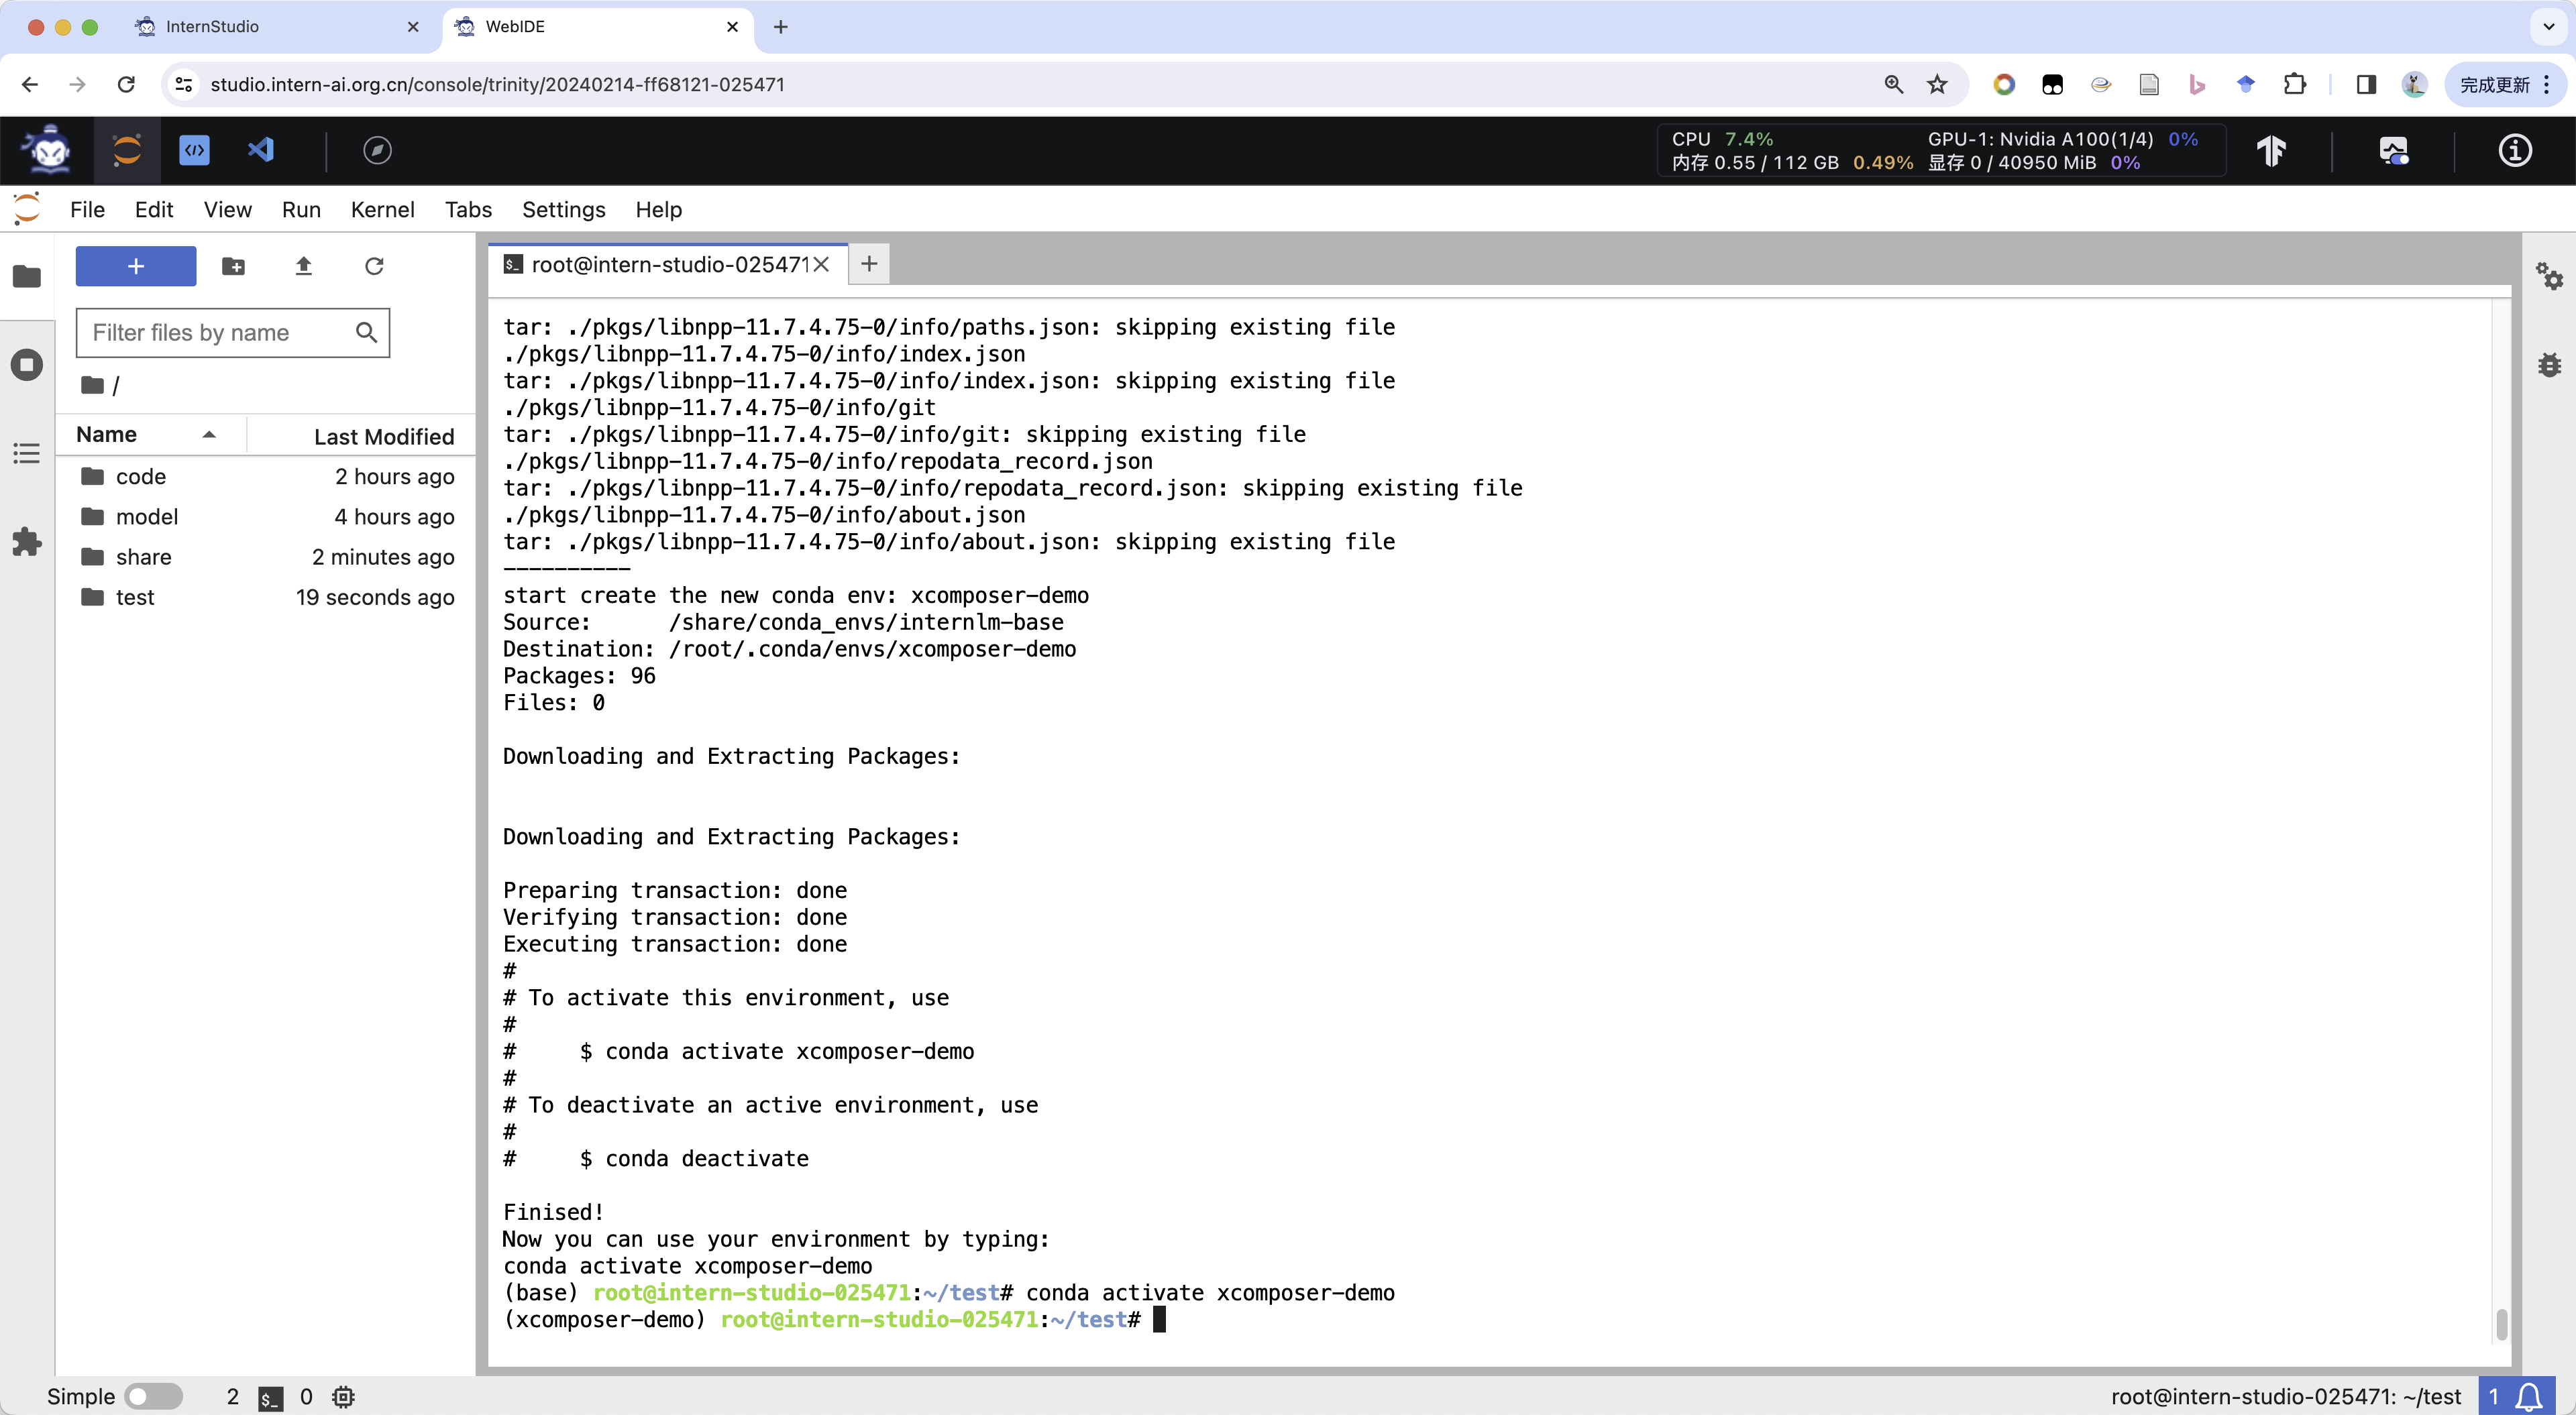Open the VS Code icon in top bar

(x=261, y=150)
